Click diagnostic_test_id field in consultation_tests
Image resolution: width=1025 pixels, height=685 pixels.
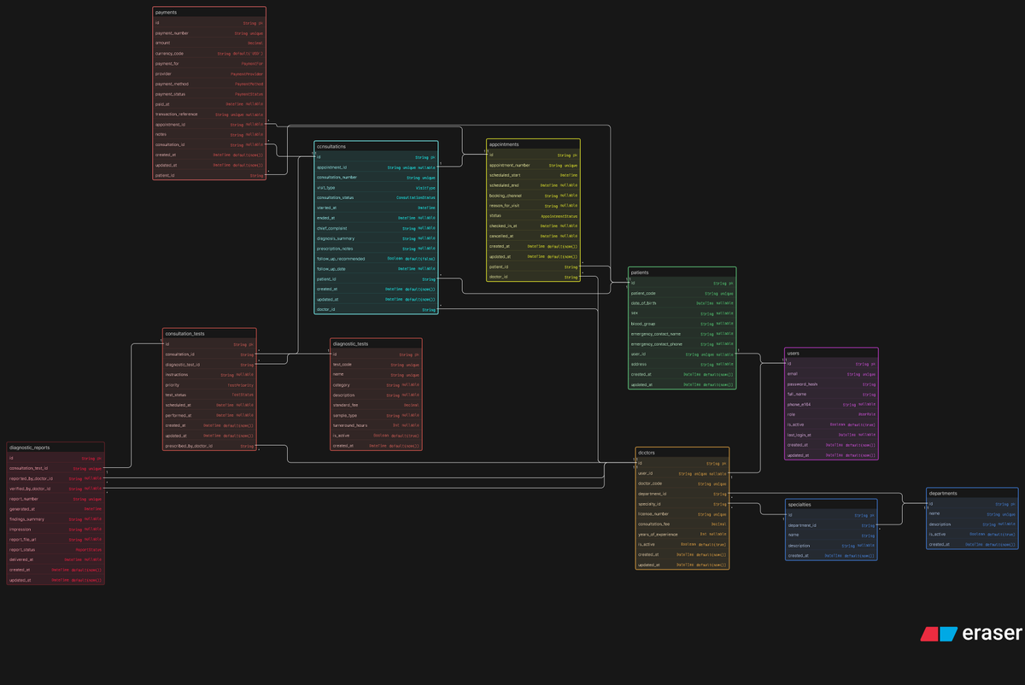pyautogui.click(x=209, y=365)
